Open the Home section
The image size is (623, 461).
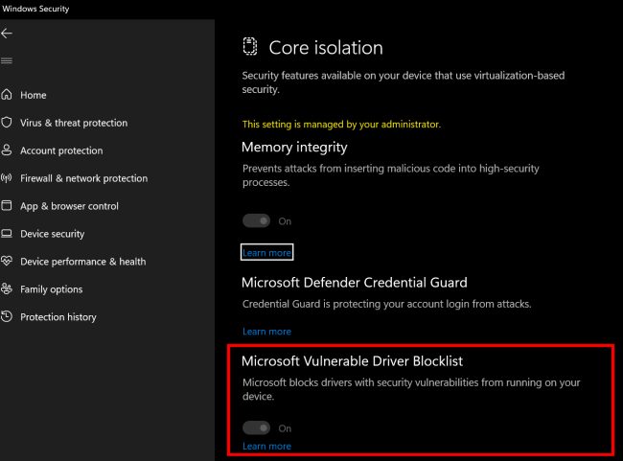click(x=34, y=95)
